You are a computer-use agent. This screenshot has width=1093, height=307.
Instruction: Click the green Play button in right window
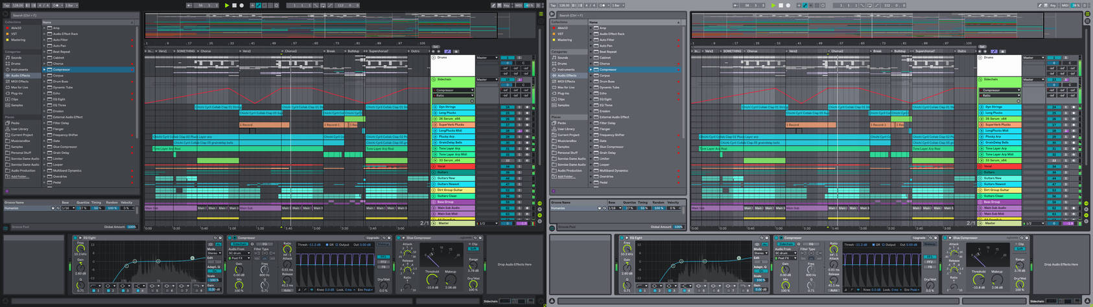point(773,5)
